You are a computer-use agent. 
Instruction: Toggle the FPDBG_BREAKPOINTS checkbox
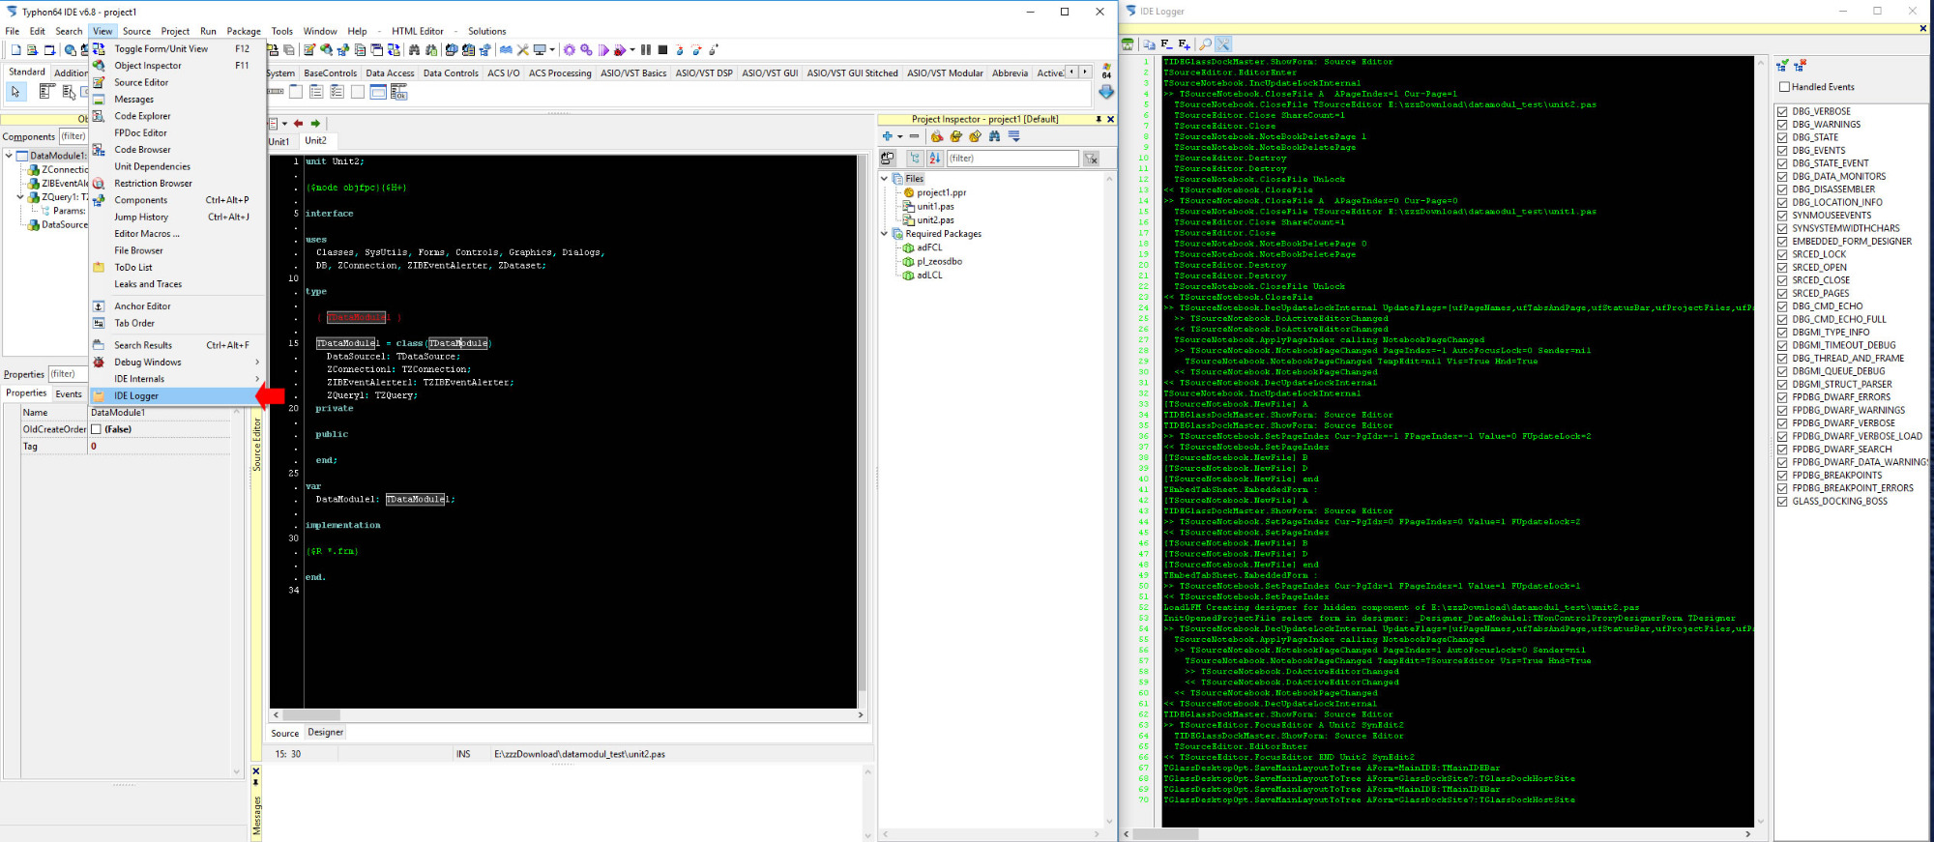tap(1782, 476)
